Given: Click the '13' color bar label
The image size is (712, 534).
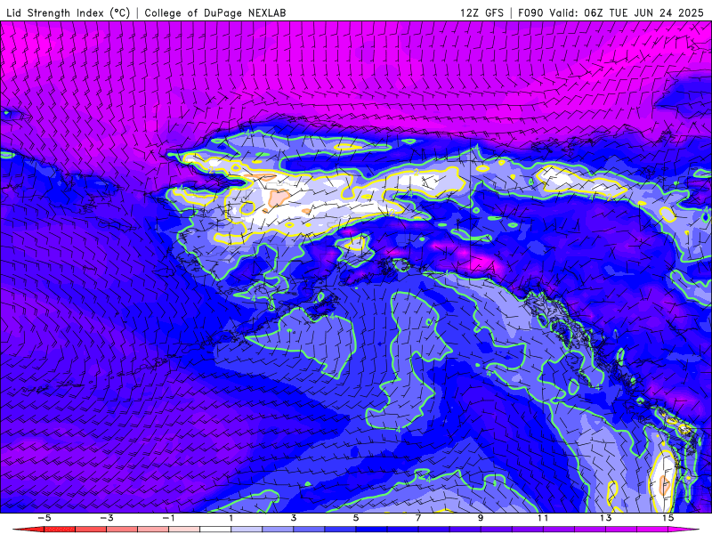Looking at the screenshot, I should click(605, 518).
